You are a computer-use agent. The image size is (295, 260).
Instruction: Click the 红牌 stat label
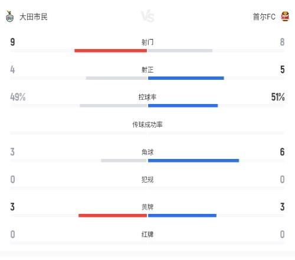click(147, 235)
